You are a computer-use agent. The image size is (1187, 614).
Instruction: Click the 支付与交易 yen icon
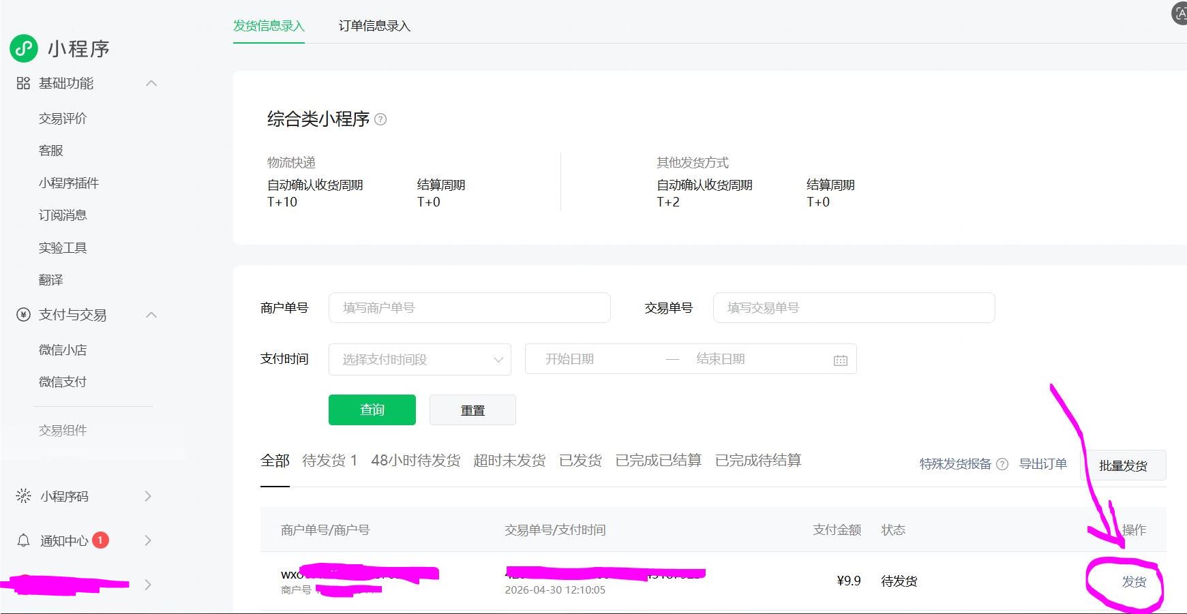coord(23,314)
